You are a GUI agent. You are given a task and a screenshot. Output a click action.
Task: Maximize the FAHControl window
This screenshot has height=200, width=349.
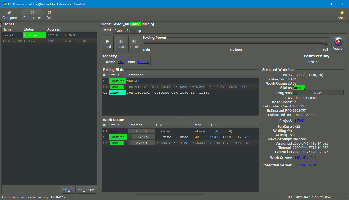(330, 4)
